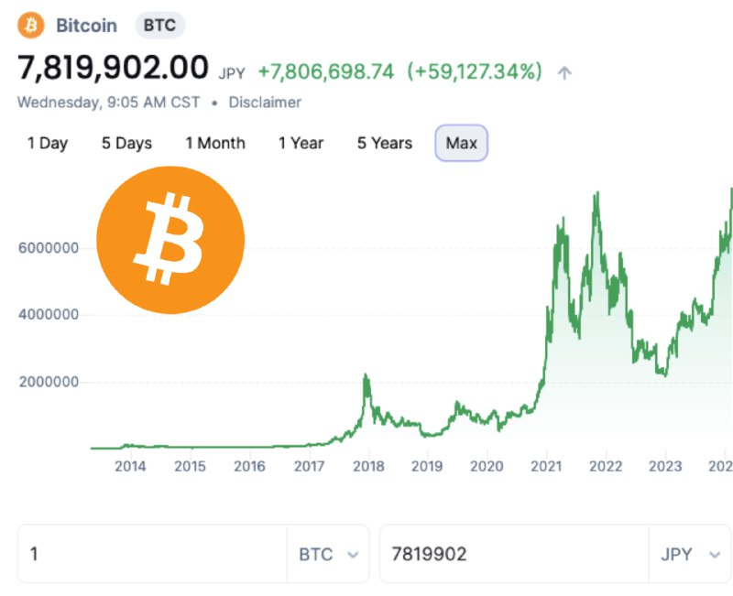Click the 6000000 y-axis label
Image resolution: width=733 pixels, height=596 pixels.
pyautogui.click(x=49, y=248)
